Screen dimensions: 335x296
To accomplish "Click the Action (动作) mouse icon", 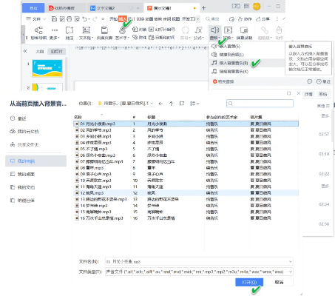I will pyautogui.click(x=279, y=30).
